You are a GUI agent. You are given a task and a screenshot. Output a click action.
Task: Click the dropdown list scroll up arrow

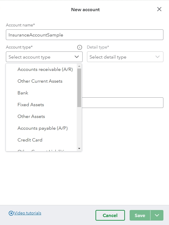pyautogui.click(x=79, y=66)
